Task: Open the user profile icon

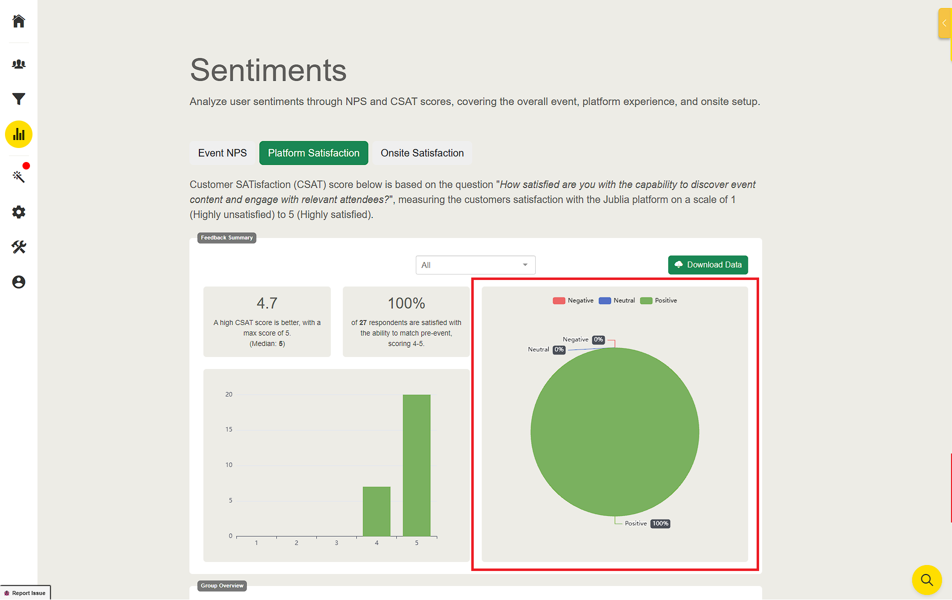Action: coord(18,282)
